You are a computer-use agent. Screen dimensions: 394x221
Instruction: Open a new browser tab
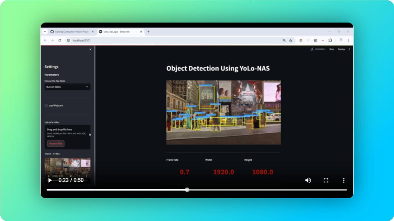tap(148, 31)
